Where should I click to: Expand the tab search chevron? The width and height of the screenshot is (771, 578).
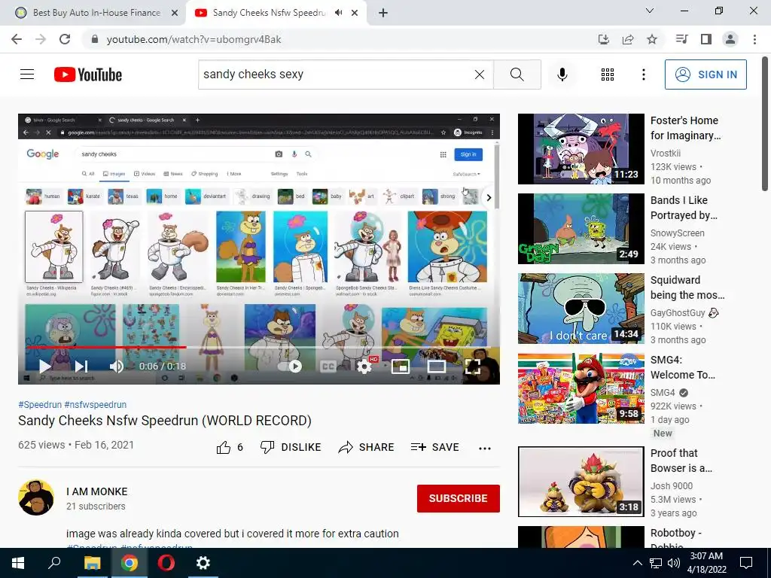[650, 11]
